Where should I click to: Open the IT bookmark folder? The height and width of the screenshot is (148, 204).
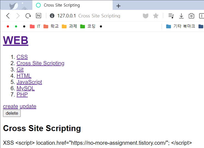(x=35, y=26)
